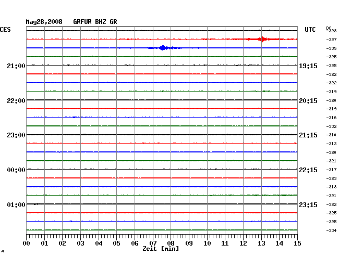Select the 22:00 local time label
Viewport: 339px width, 257px height.
(16, 101)
